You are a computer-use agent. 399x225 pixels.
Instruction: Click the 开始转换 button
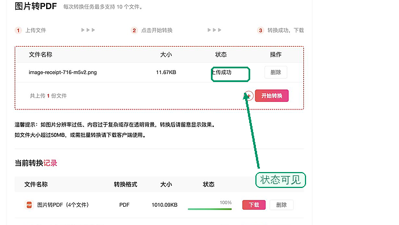(271, 96)
